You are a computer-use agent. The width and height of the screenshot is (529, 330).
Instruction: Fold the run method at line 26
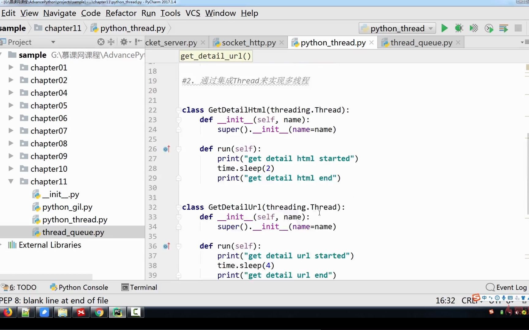point(178,149)
